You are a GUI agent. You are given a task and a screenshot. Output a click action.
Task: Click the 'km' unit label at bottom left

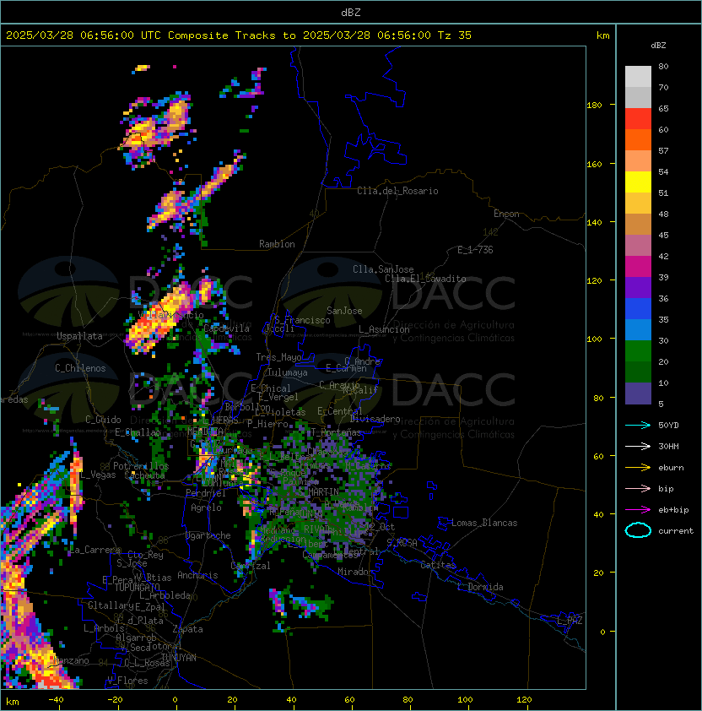(13, 702)
